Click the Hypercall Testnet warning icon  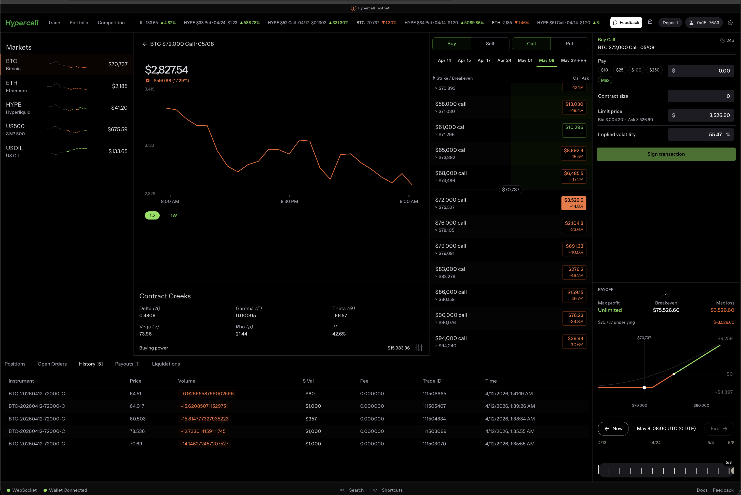[x=354, y=8]
